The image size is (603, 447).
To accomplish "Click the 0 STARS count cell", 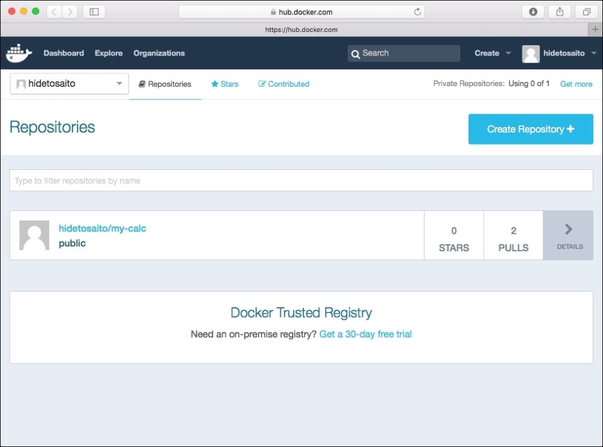I will click(x=454, y=235).
